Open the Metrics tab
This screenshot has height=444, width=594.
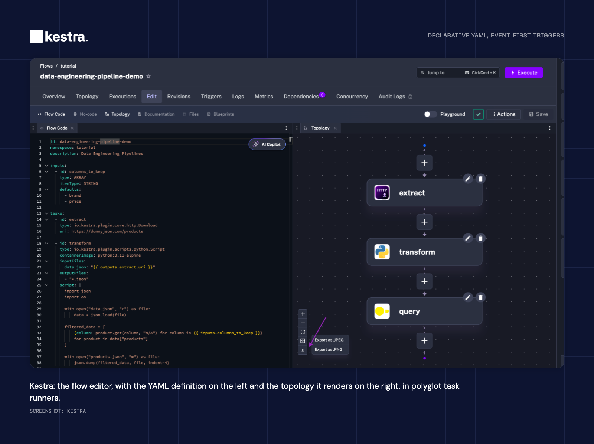click(x=264, y=97)
